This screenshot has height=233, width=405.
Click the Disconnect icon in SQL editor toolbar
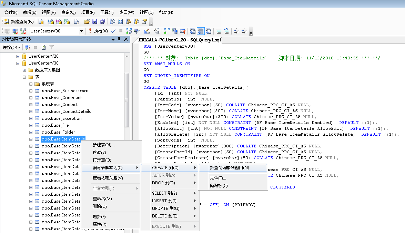(x=15, y=31)
